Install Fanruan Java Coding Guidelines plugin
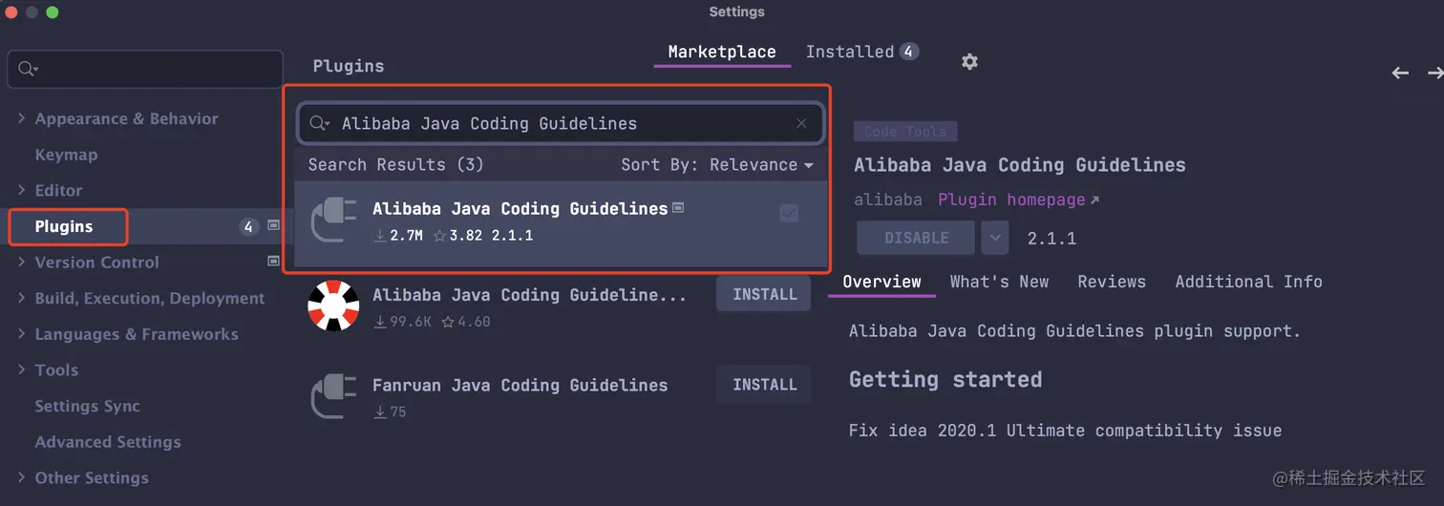Screen dimensions: 1444x506 (x=764, y=384)
